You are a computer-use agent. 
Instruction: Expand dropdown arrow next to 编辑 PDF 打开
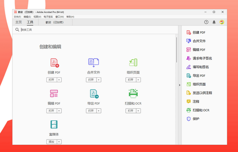click(59, 111)
